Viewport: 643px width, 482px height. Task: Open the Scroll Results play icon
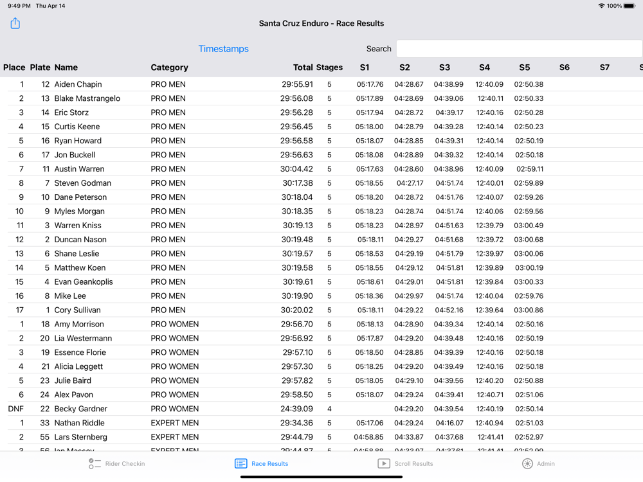pyautogui.click(x=384, y=463)
